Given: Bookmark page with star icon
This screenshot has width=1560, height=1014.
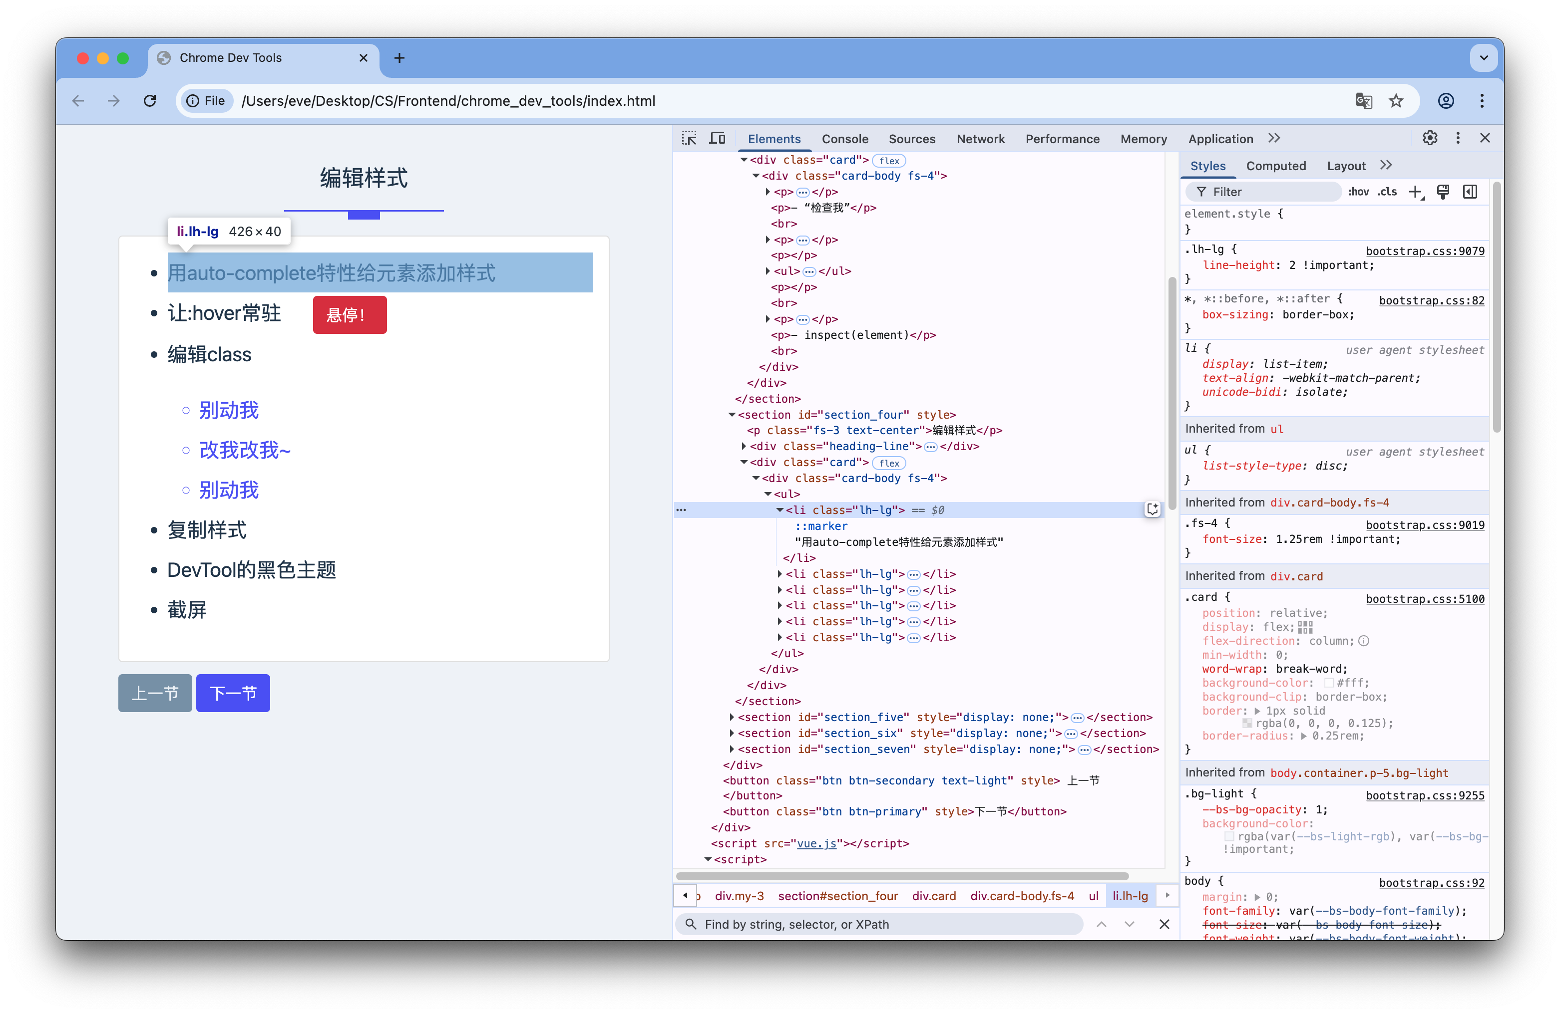Looking at the screenshot, I should [x=1396, y=101].
